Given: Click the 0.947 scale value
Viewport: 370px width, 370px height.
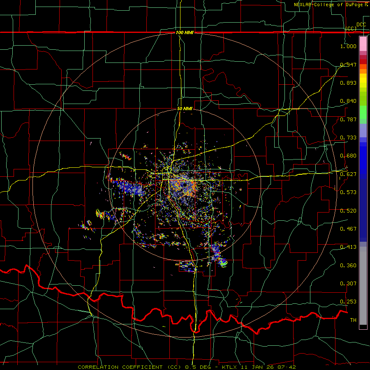Looking at the screenshot, I should point(348,65).
